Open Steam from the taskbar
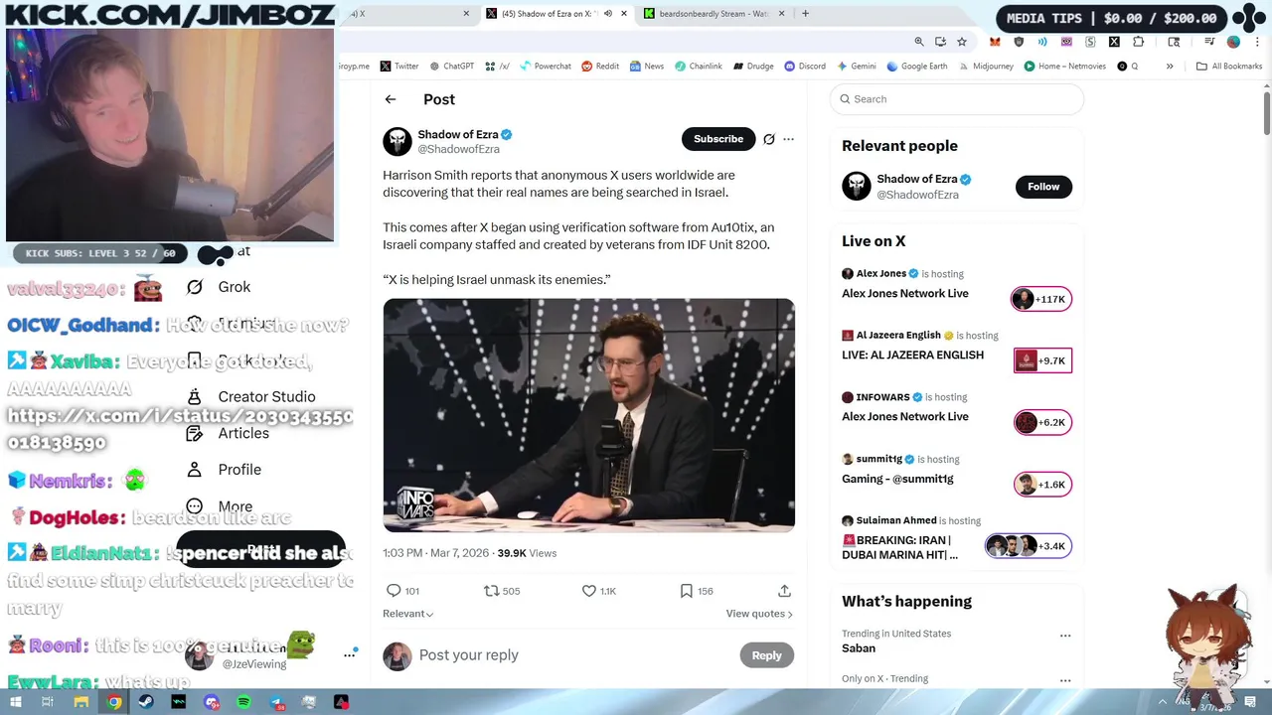This screenshot has height=715, width=1272. tap(146, 702)
